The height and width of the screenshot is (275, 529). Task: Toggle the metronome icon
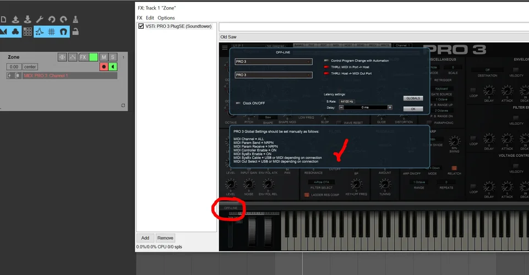coord(75,20)
